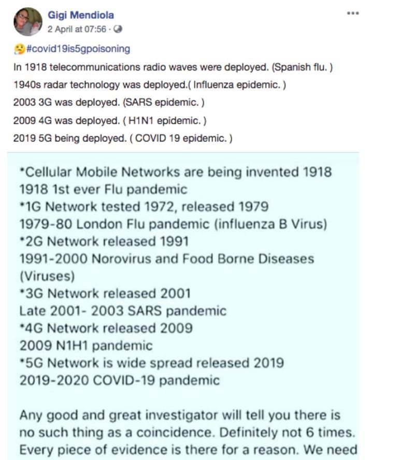Click the public globe privacy icon
The width and height of the screenshot is (400, 460).
[x=119, y=28]
